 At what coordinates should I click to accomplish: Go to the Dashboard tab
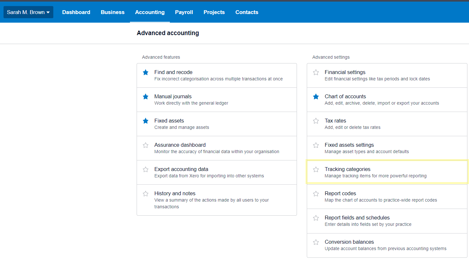tap(76, 12)
